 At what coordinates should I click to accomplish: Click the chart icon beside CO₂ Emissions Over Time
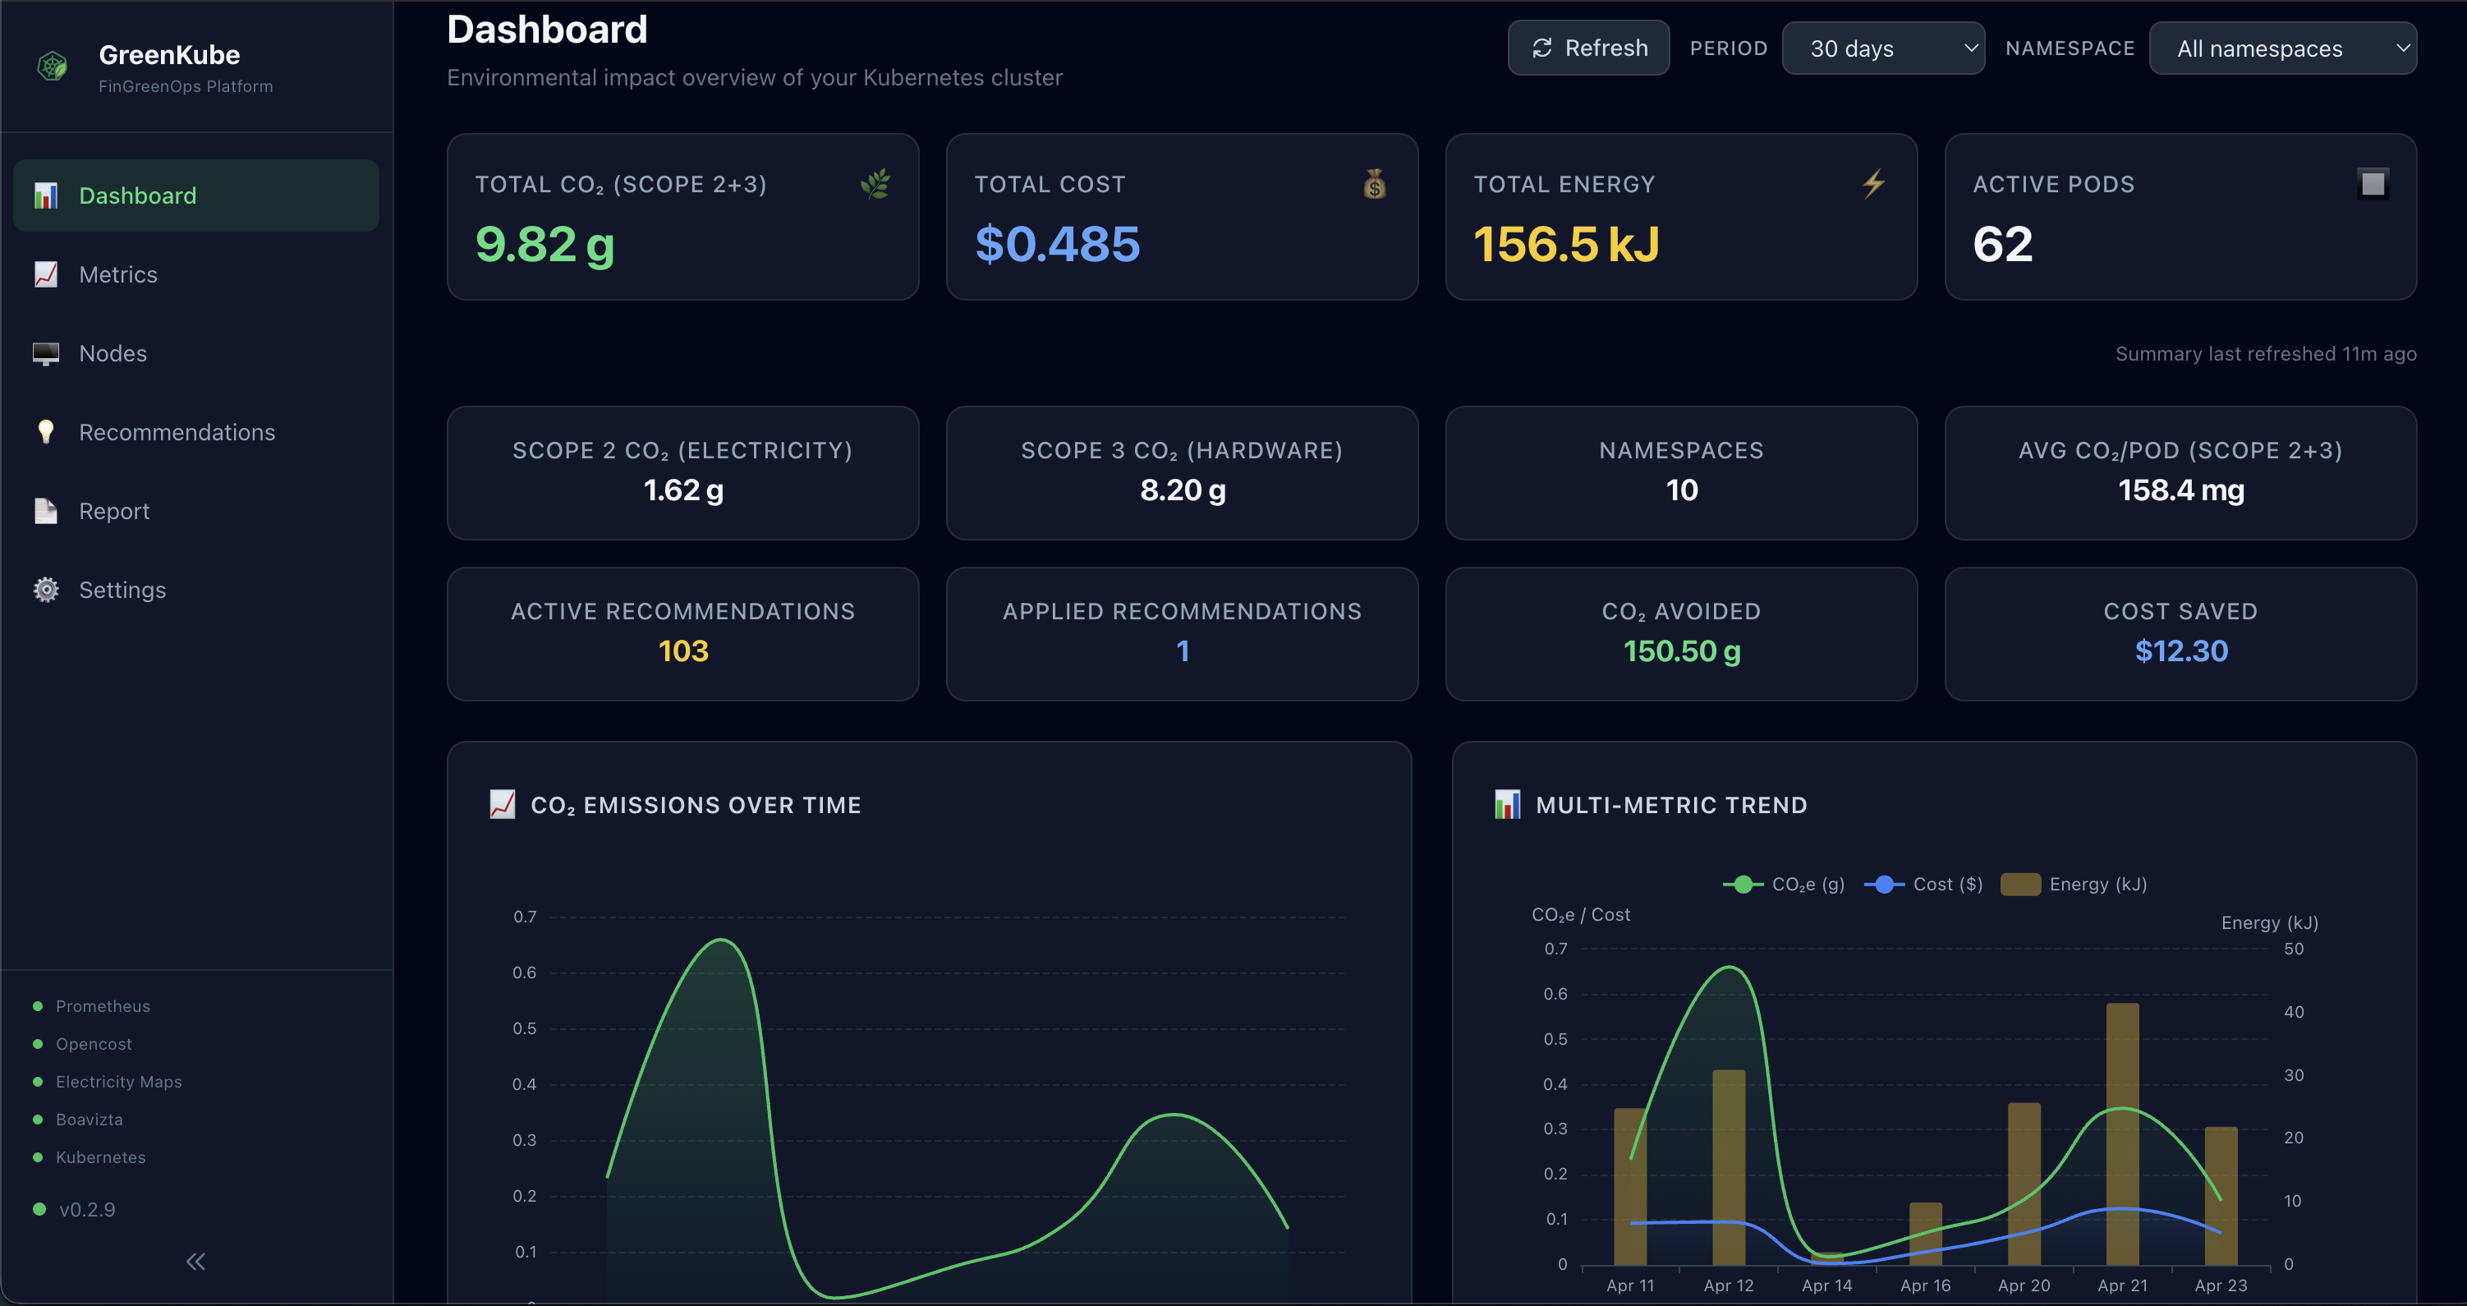503,804
